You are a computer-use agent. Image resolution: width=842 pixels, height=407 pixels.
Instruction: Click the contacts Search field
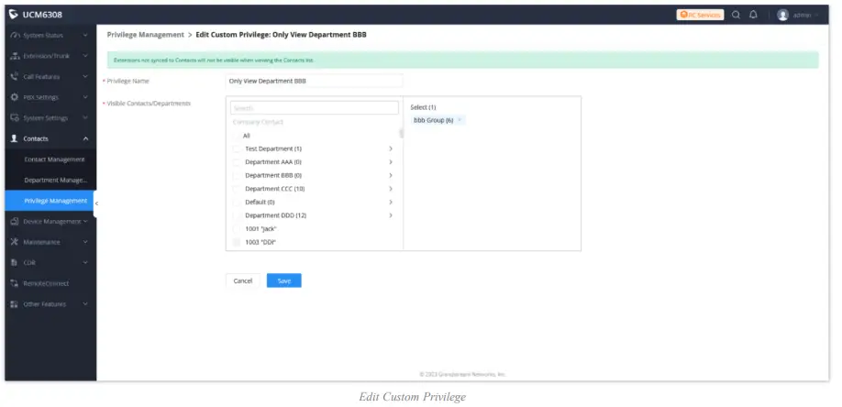[315, 108]
